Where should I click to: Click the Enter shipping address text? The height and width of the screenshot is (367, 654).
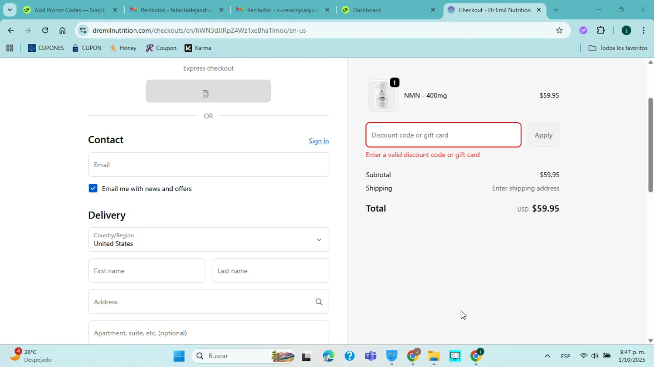525,189
